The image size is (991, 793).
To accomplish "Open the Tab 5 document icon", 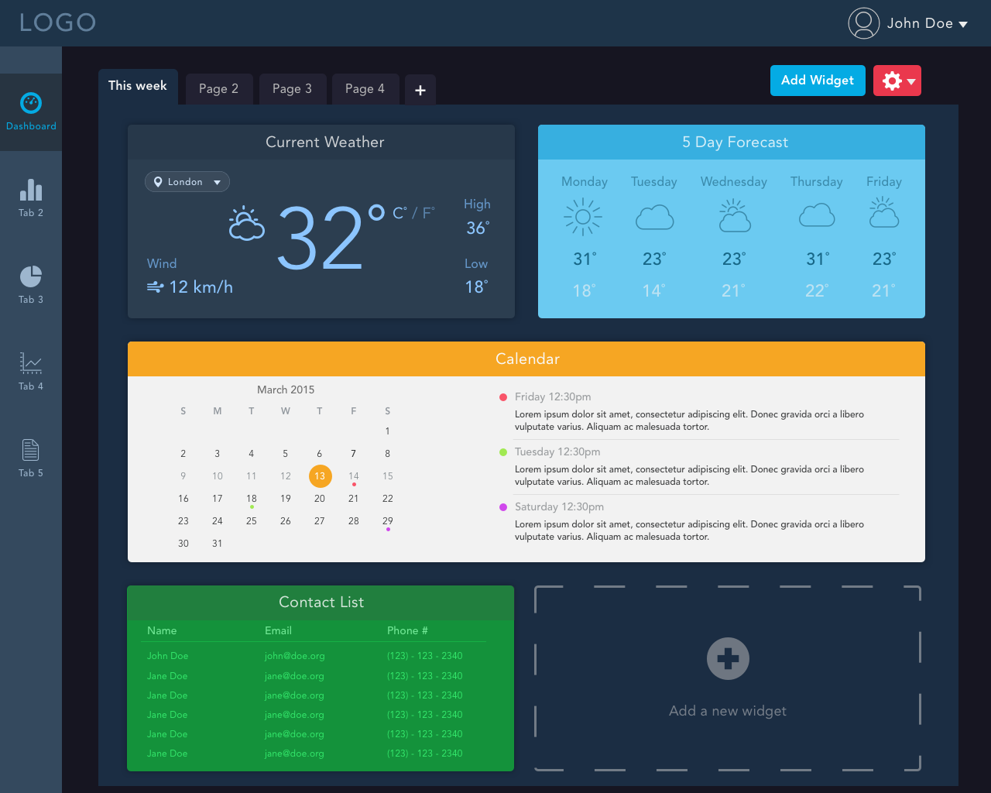I will coord(31,450).
